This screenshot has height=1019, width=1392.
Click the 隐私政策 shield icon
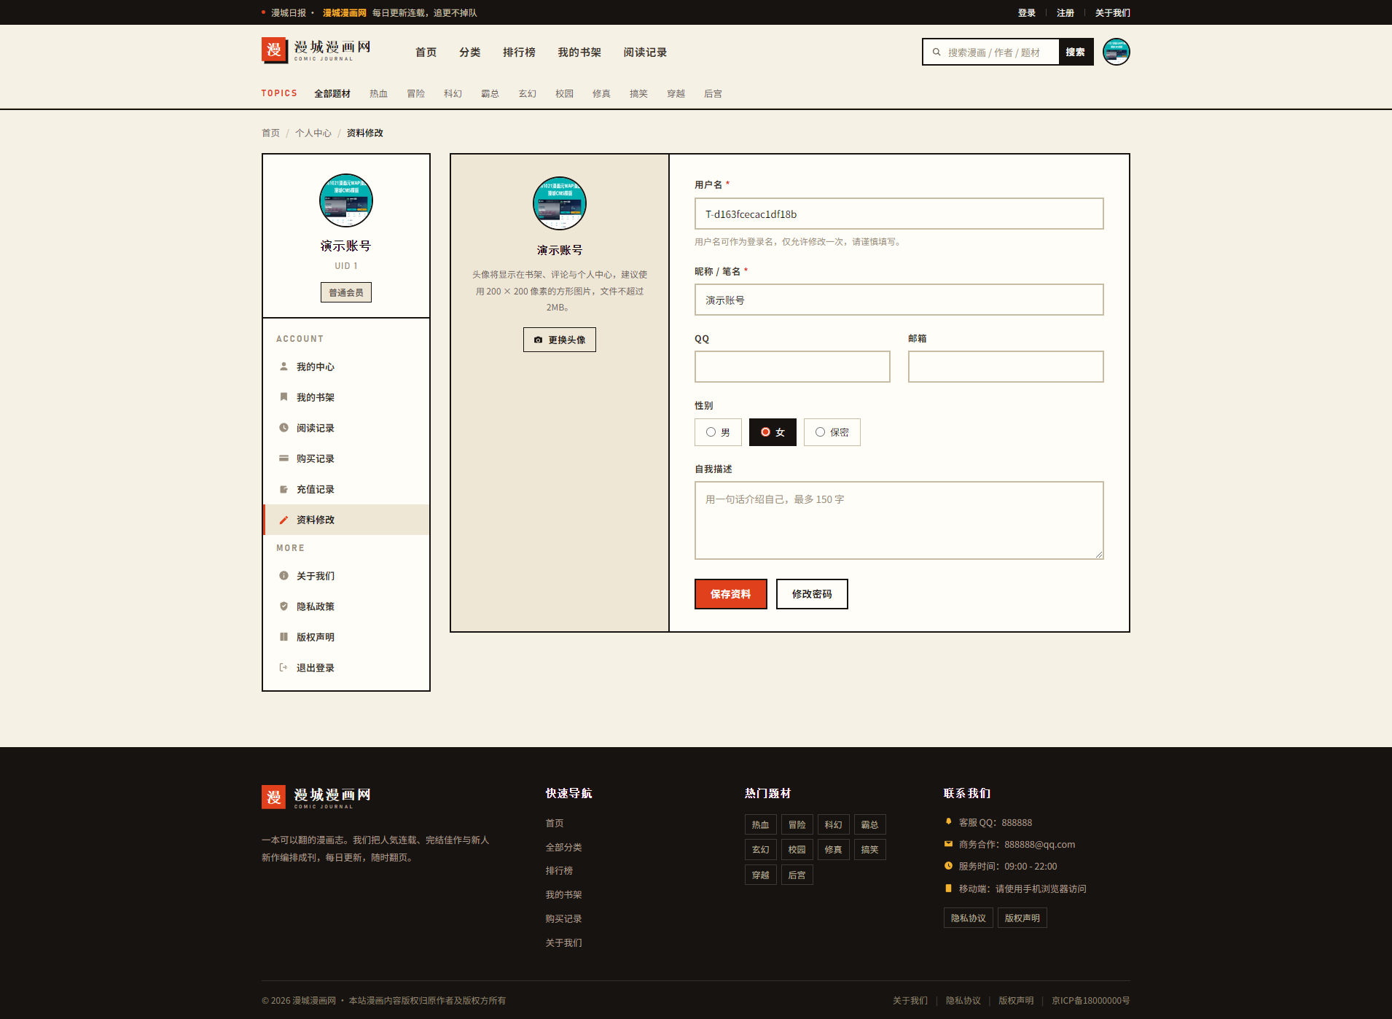284,606
